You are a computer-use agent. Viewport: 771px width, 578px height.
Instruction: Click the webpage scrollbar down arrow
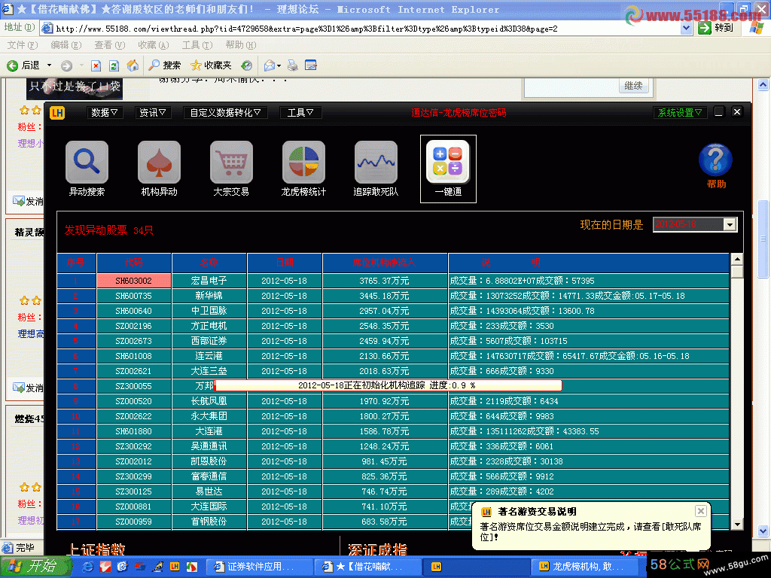(x=763, y=531)
